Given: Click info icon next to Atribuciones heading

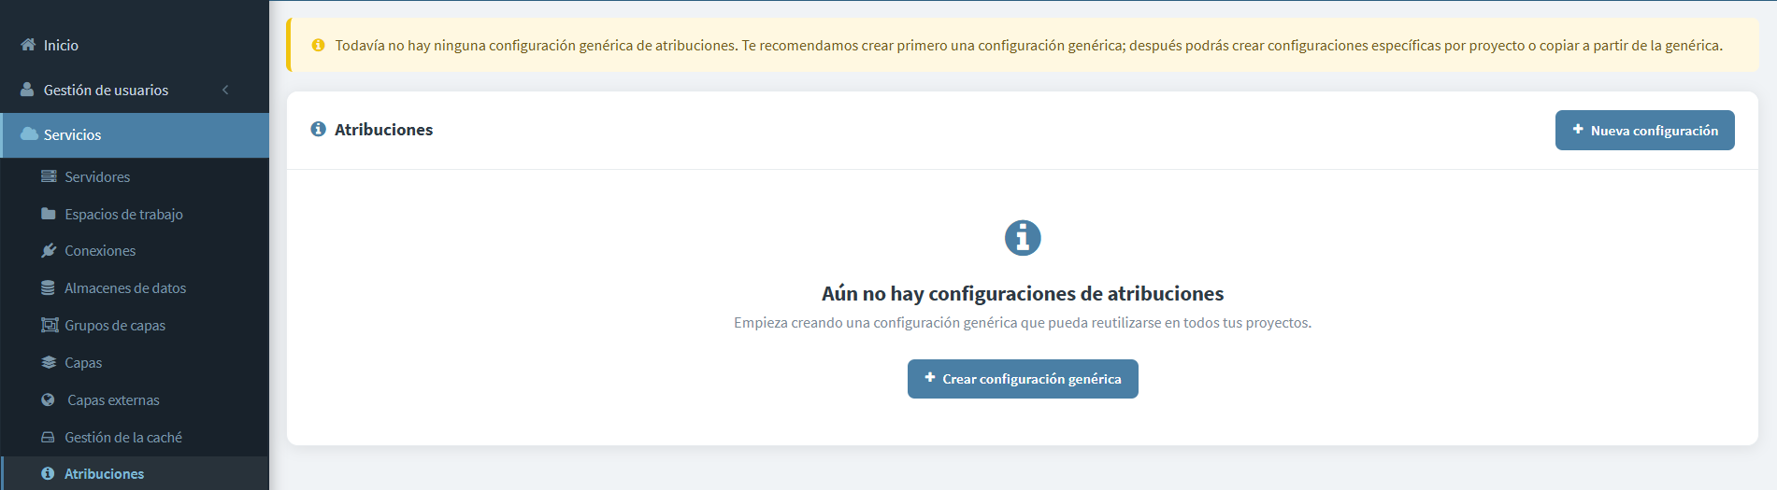Looking at the screenshot, I should 318,129.
